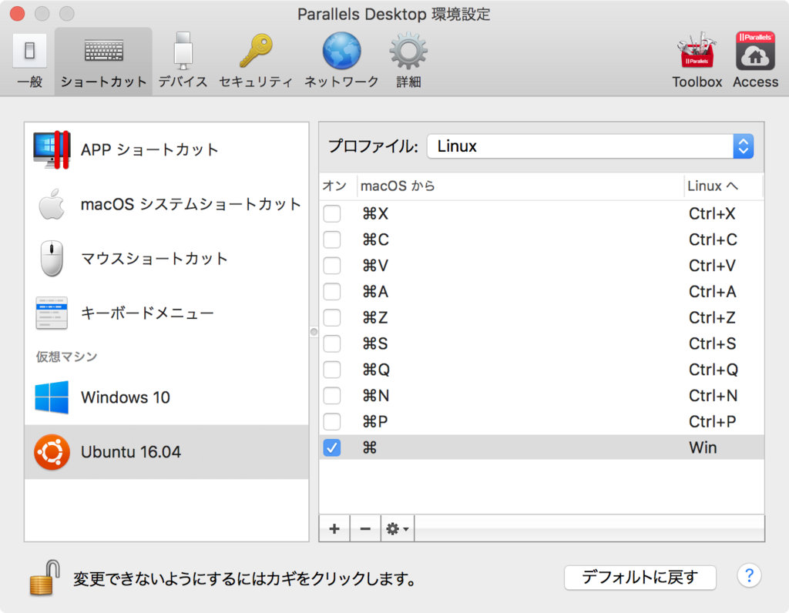The height and width of the screenshot is (613, 789).
Task: Click the macOS から column header
Action: pyautogui.click(x=520, y=186)
